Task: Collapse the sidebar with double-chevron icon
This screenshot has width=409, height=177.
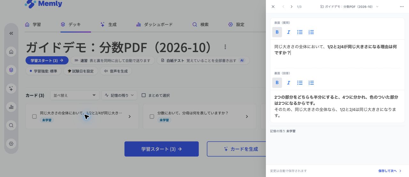Action: pyautogui.click(x=11, y=33)
